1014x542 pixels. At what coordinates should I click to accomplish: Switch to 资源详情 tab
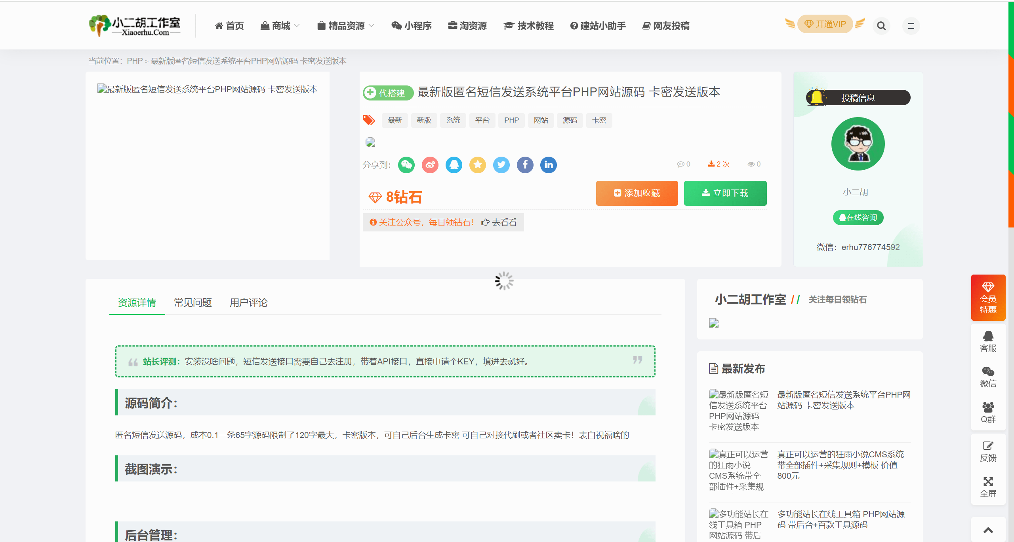[137, 303]
